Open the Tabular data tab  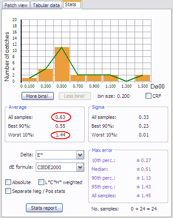point(46,5)
